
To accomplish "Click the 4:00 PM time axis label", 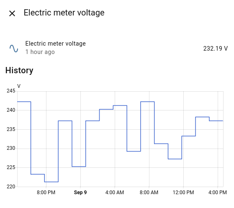I will tap(218, 193).
